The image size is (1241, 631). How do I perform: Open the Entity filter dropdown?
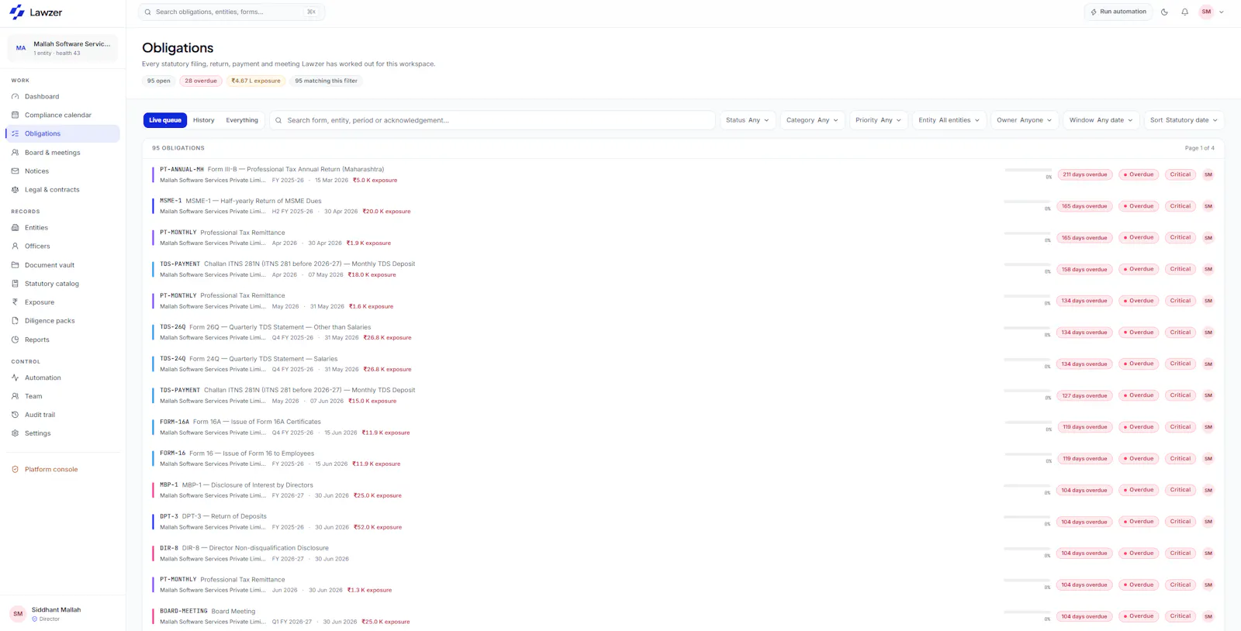pyautogui.click(x=949, y=120)
